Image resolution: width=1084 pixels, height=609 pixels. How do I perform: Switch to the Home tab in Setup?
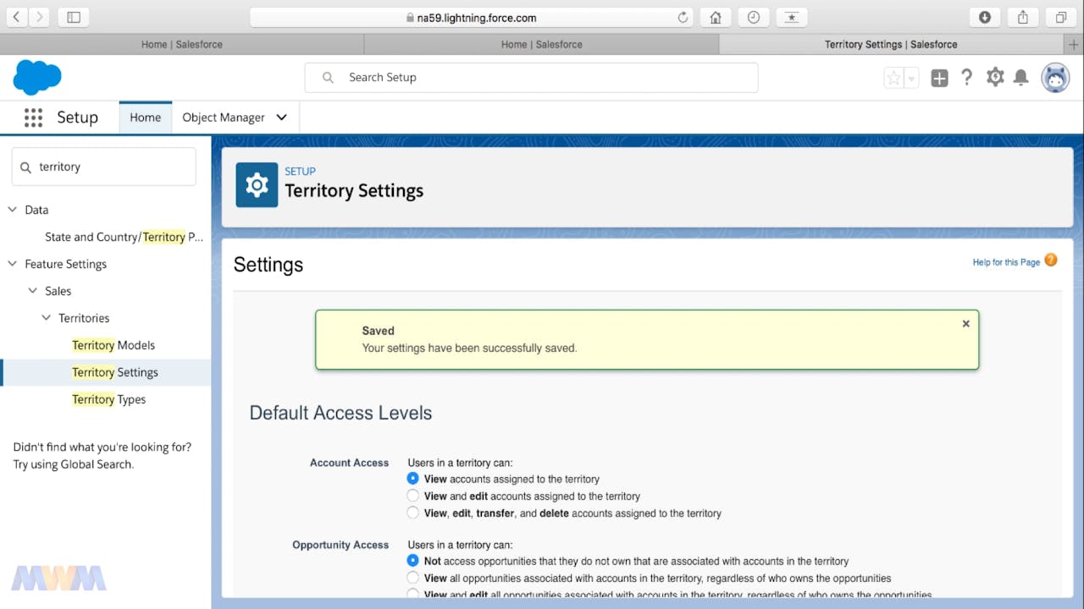(x=145, y=118)
